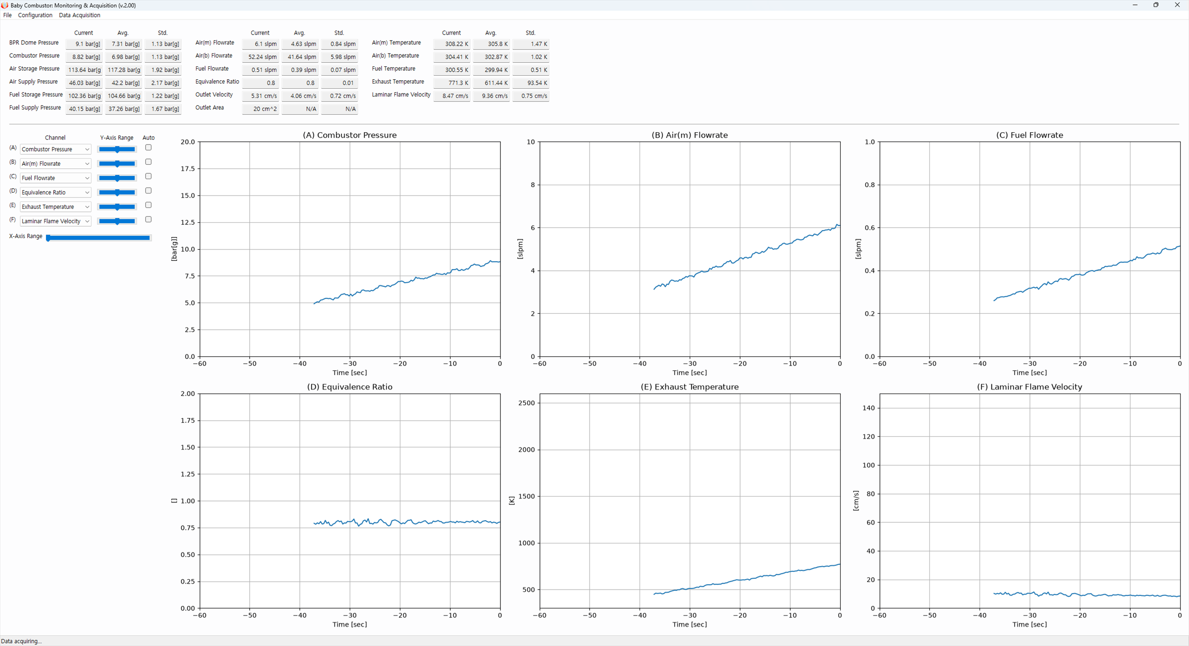Adjust Y-Axis Range slider for channel (F)
1189x646 pixels.
coord(117,221)
